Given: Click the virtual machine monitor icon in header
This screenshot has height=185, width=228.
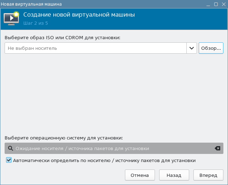Looking at the screenshot, I should click(x=11, y=19).
